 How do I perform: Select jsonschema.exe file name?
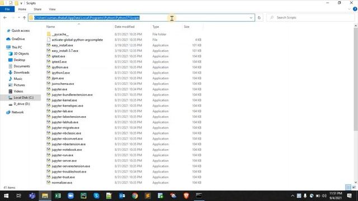click(63, 84)
